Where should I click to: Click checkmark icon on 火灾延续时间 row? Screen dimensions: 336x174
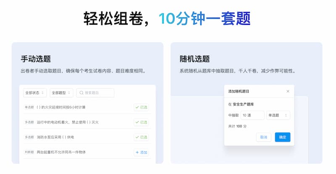click(x=137, y=107)
